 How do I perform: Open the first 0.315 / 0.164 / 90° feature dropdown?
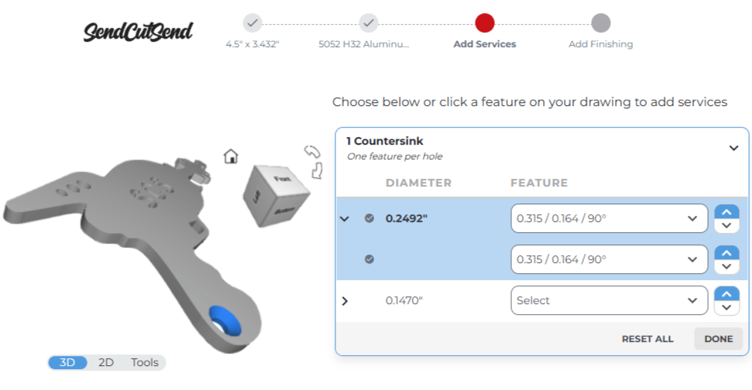pyautogui.click(x=609, y=218)
